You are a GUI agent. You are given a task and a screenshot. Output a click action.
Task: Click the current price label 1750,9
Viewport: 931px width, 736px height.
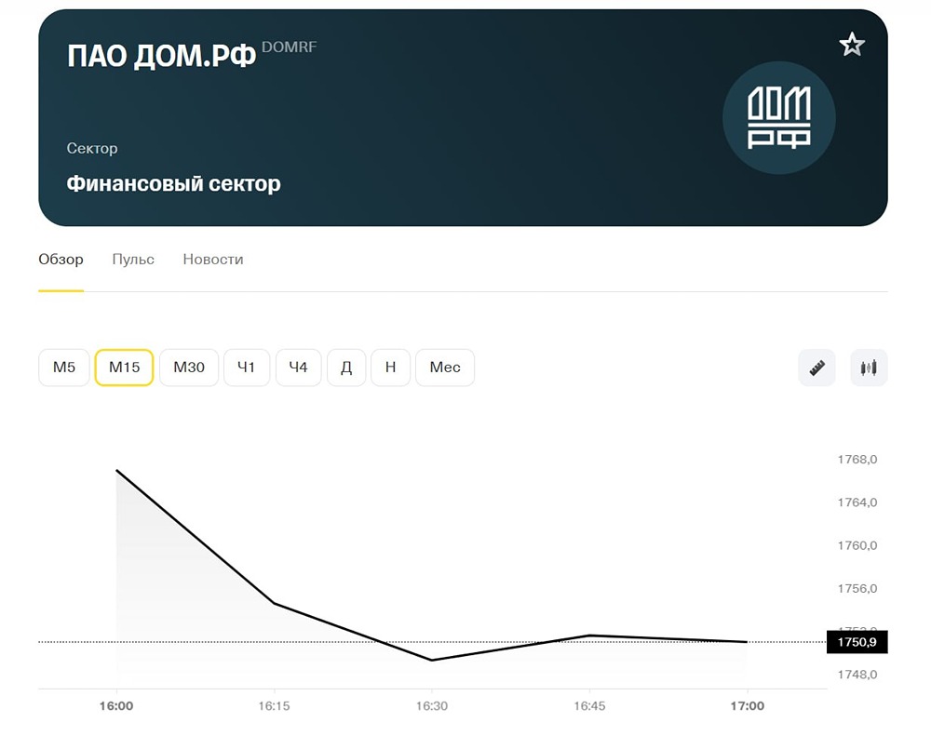click(x=857, y=642)
